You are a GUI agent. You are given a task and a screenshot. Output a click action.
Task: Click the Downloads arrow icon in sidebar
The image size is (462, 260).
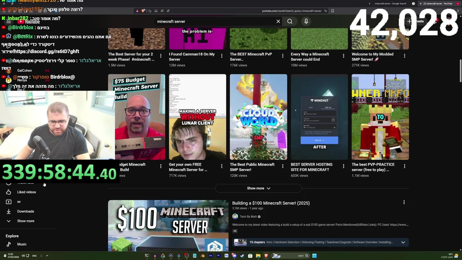click(9, 211)
